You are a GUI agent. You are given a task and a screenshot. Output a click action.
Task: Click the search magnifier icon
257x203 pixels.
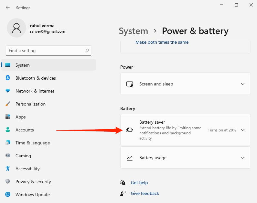(87, 51)
